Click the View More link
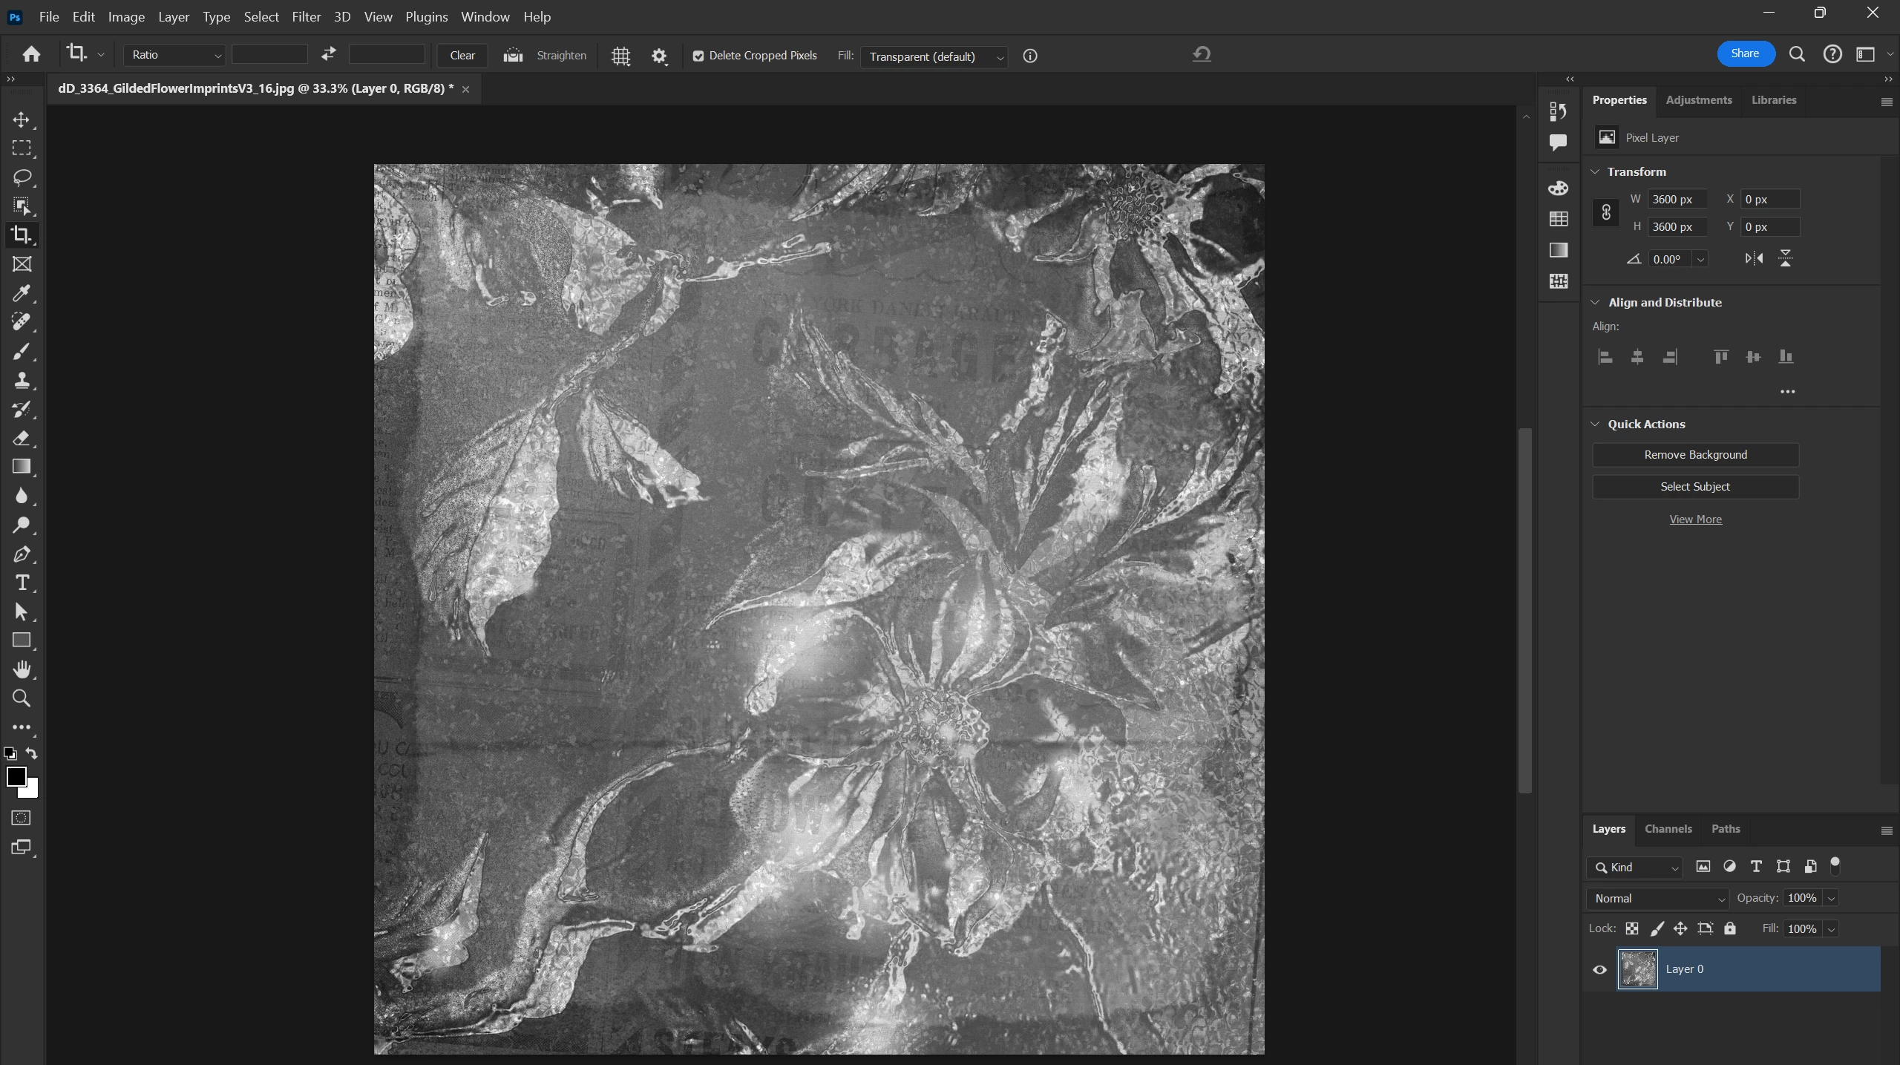This screenshot has height=1065, width=1900. click(1695, 520)
